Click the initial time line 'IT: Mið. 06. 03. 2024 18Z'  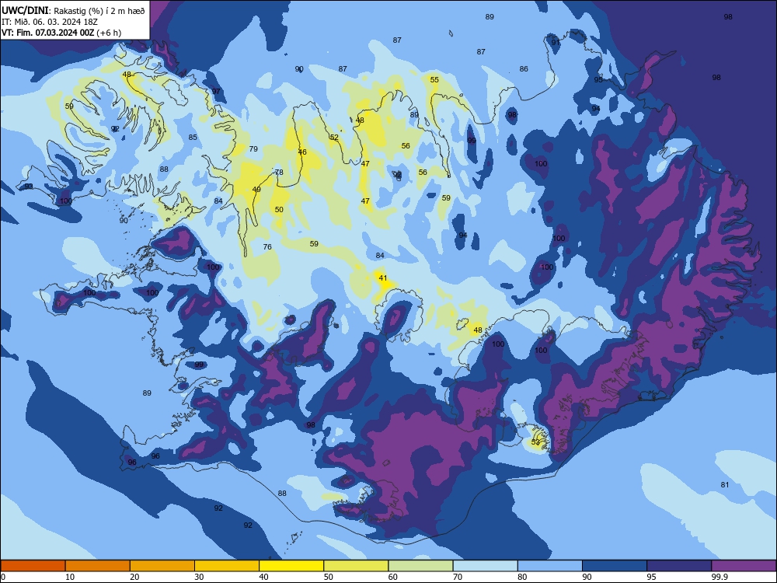pos(50,22)
